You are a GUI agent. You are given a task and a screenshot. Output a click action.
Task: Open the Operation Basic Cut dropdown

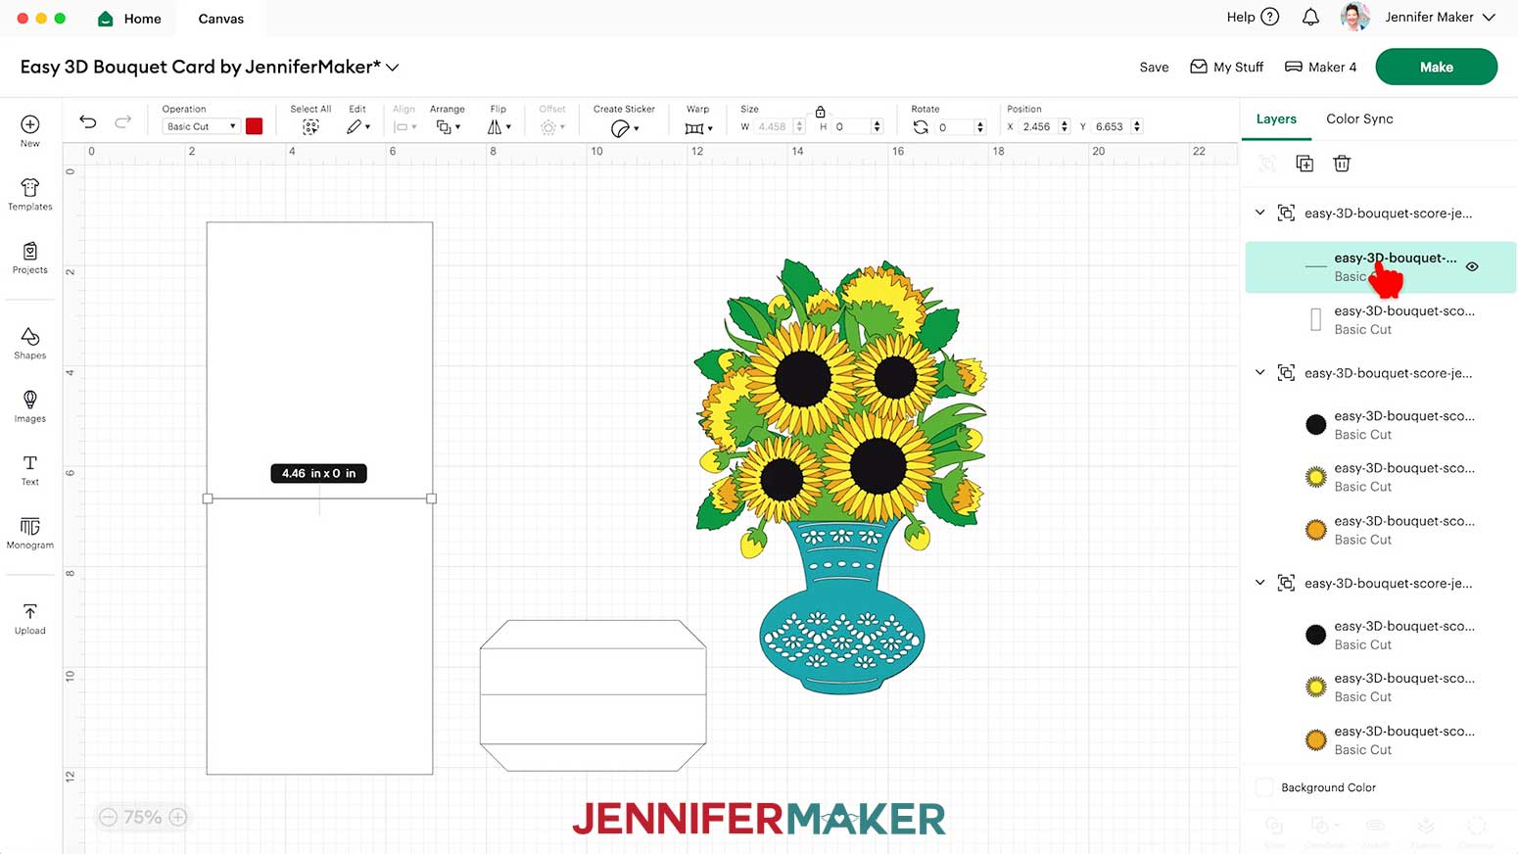[x=201, y=126]
